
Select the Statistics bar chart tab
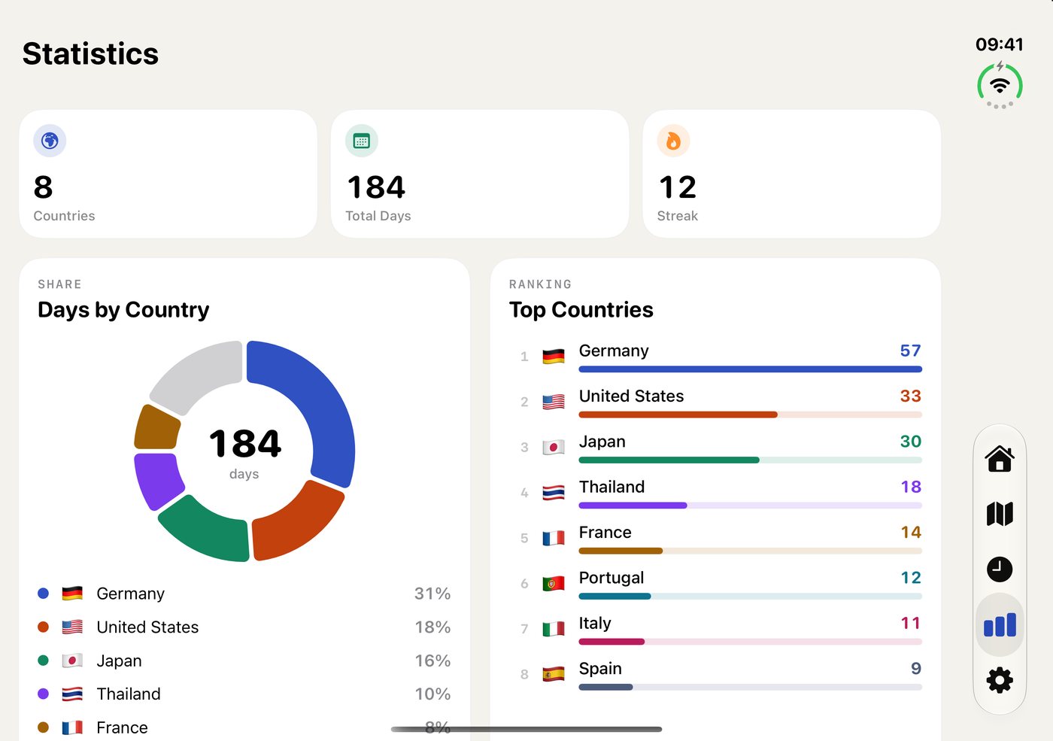[x=1000, y=624]
